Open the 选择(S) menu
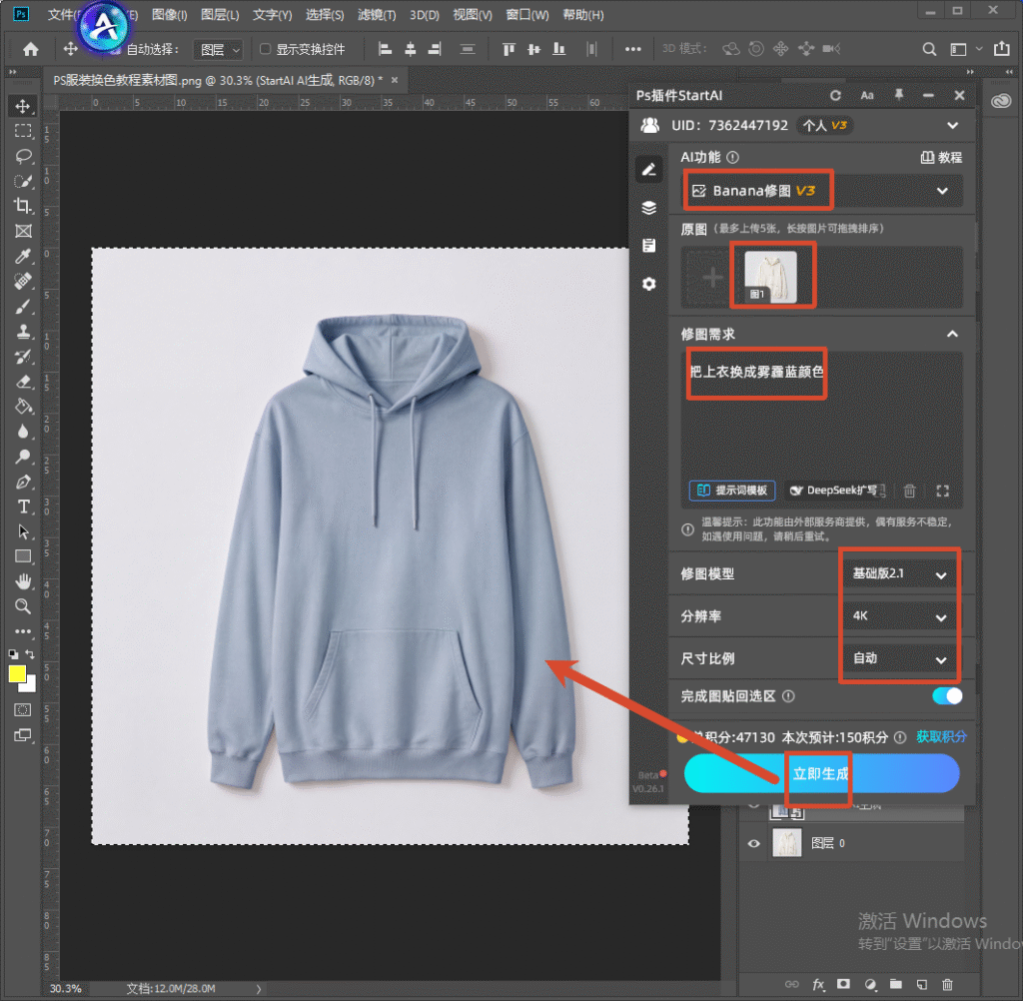 point(325,14)
